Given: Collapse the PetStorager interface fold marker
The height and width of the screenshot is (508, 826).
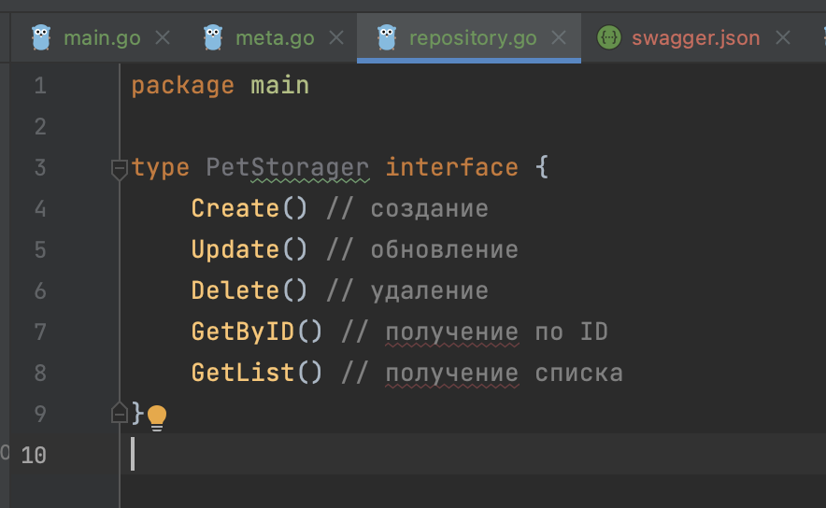Looking at the screenshot, I should (x=119, y=169).
